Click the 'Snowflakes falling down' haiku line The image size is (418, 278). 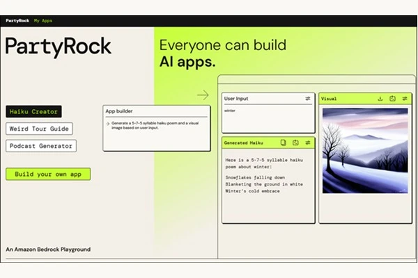click(255, 177)
